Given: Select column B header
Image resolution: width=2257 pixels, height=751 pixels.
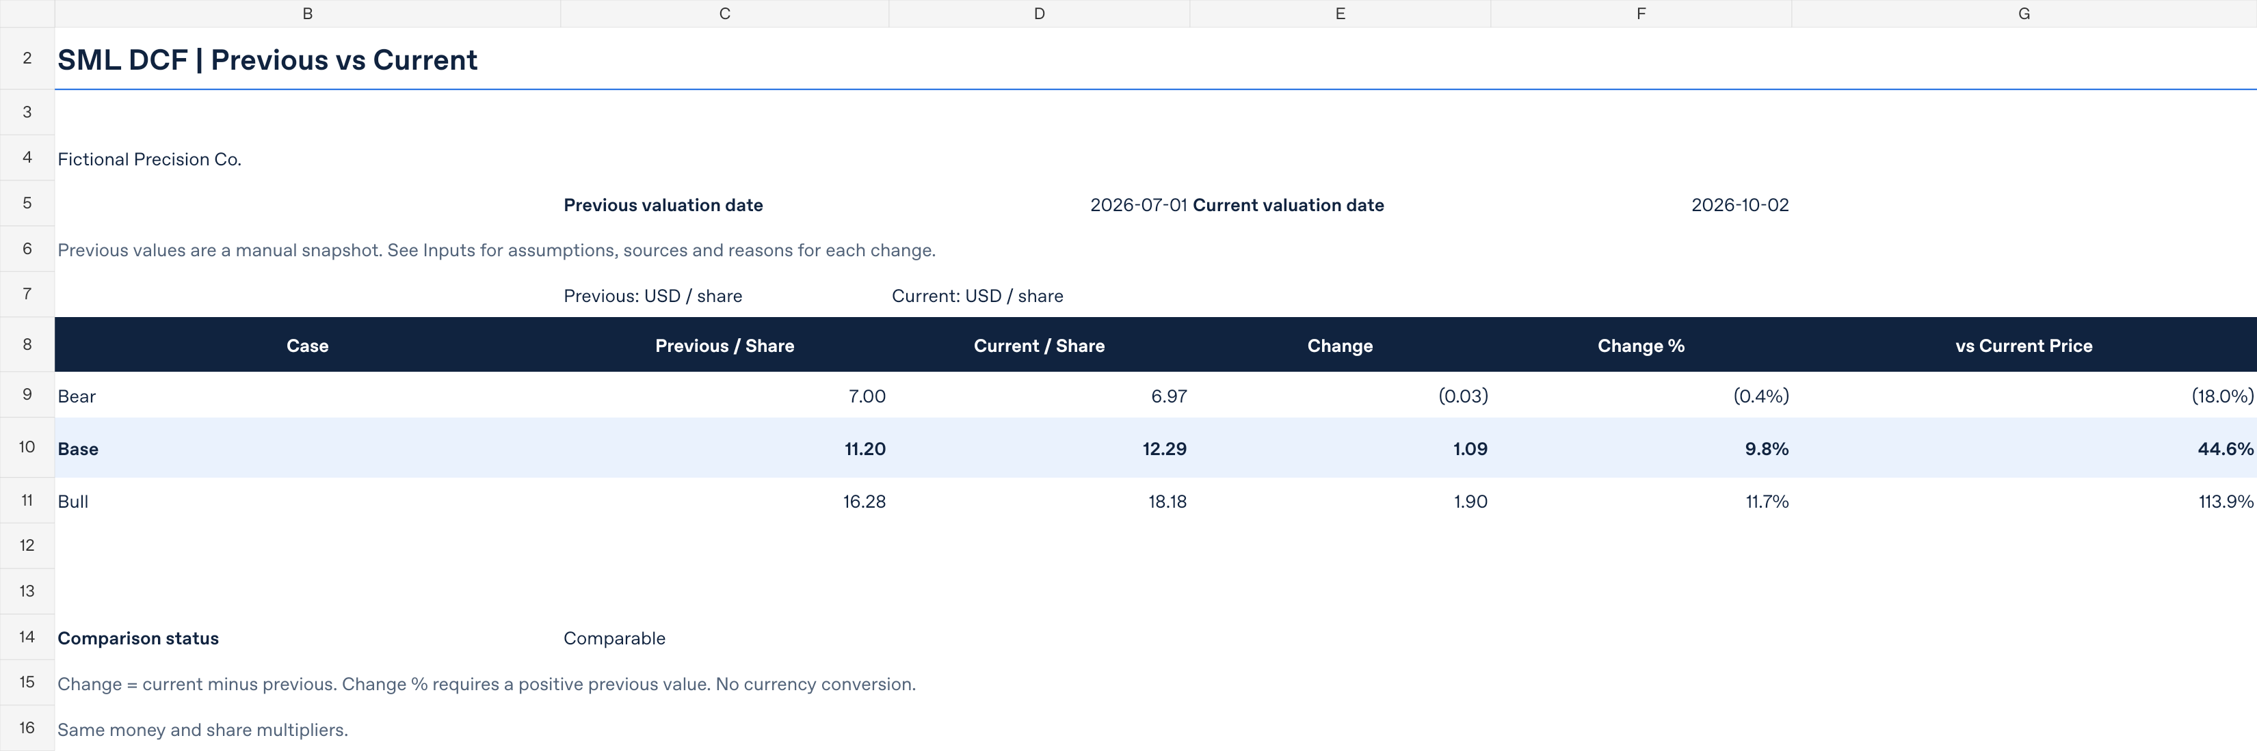Looking at the screenshot, I should (x=308, y=13).
